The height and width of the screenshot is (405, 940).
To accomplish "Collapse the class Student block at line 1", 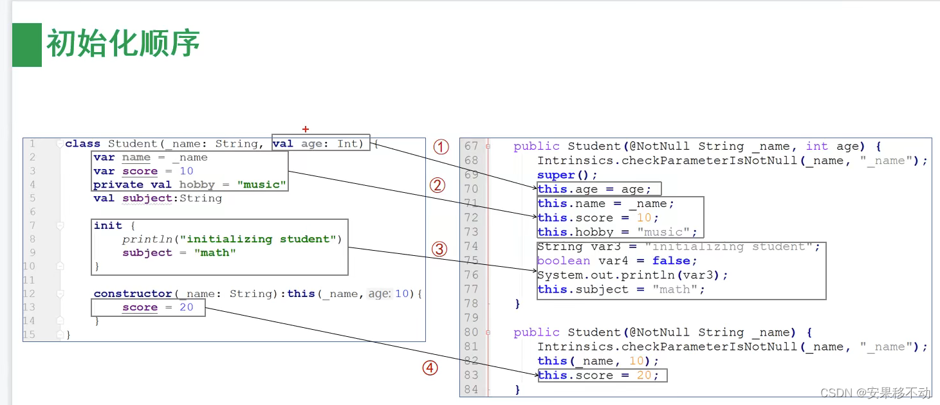I will pos(59,143).
